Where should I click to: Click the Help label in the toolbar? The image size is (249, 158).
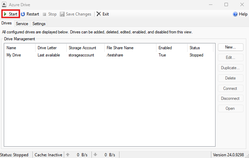(243, 14)
